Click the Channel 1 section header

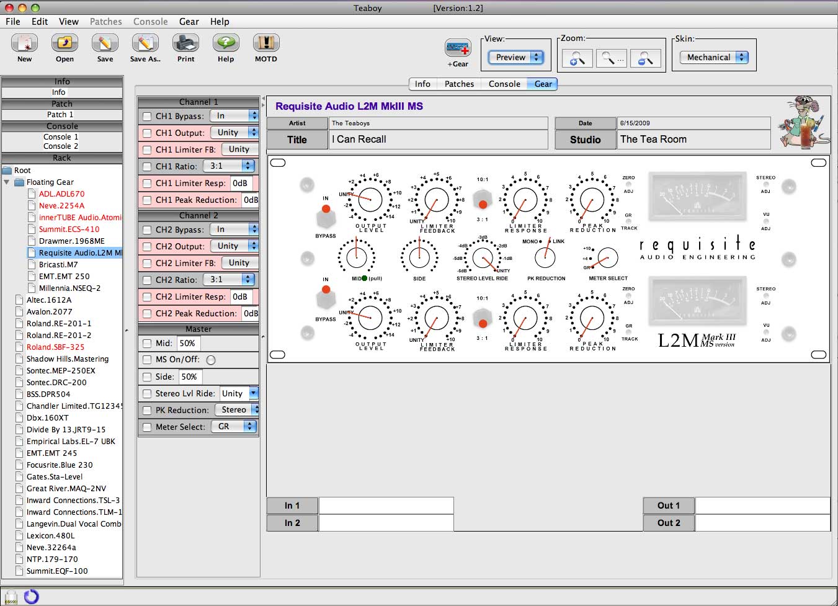click(x=198, y=102)
